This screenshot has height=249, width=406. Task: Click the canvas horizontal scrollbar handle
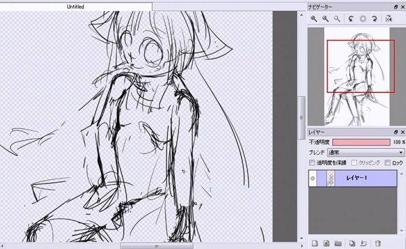pos(157,246)
